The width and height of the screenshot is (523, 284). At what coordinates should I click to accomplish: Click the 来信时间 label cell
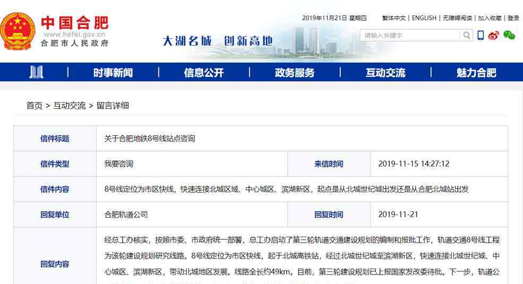click(x=329, y=163)
